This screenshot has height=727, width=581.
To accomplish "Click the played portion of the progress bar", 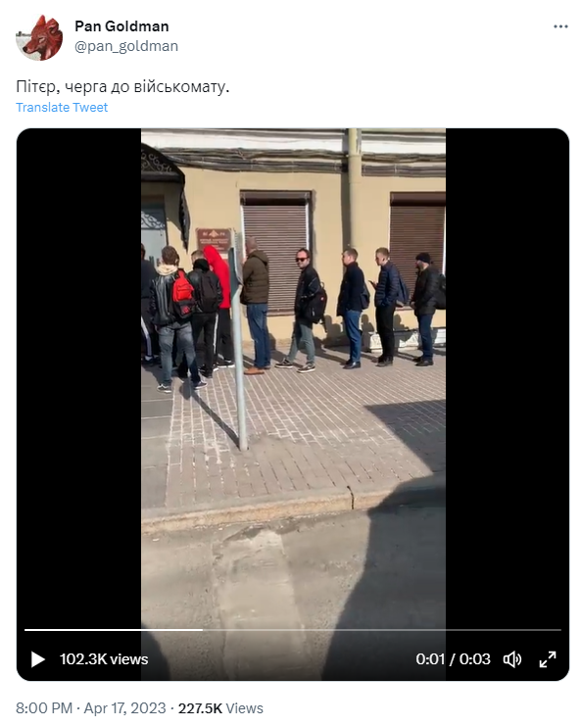I will (114, 630).
